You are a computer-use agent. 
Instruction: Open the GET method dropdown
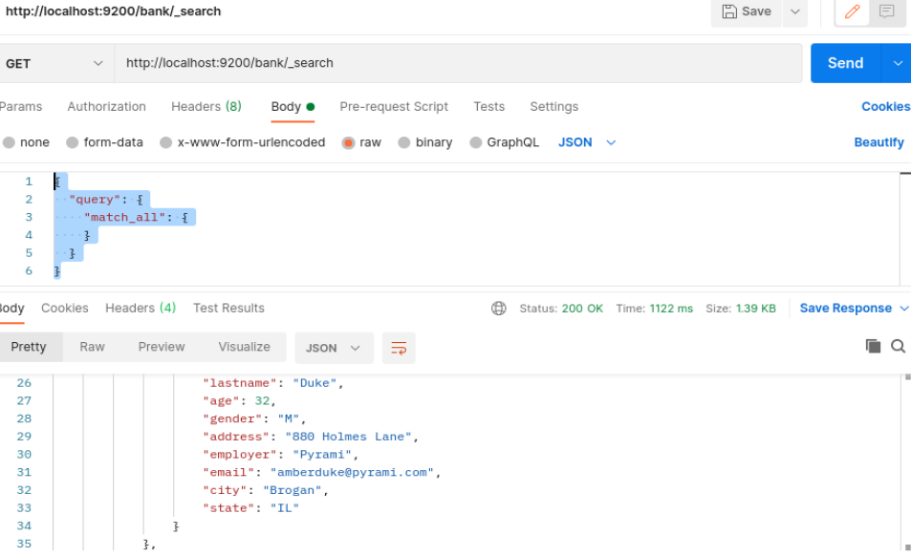[x=53, y=62]
